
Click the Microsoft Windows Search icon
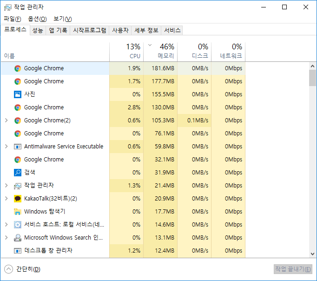18,238
